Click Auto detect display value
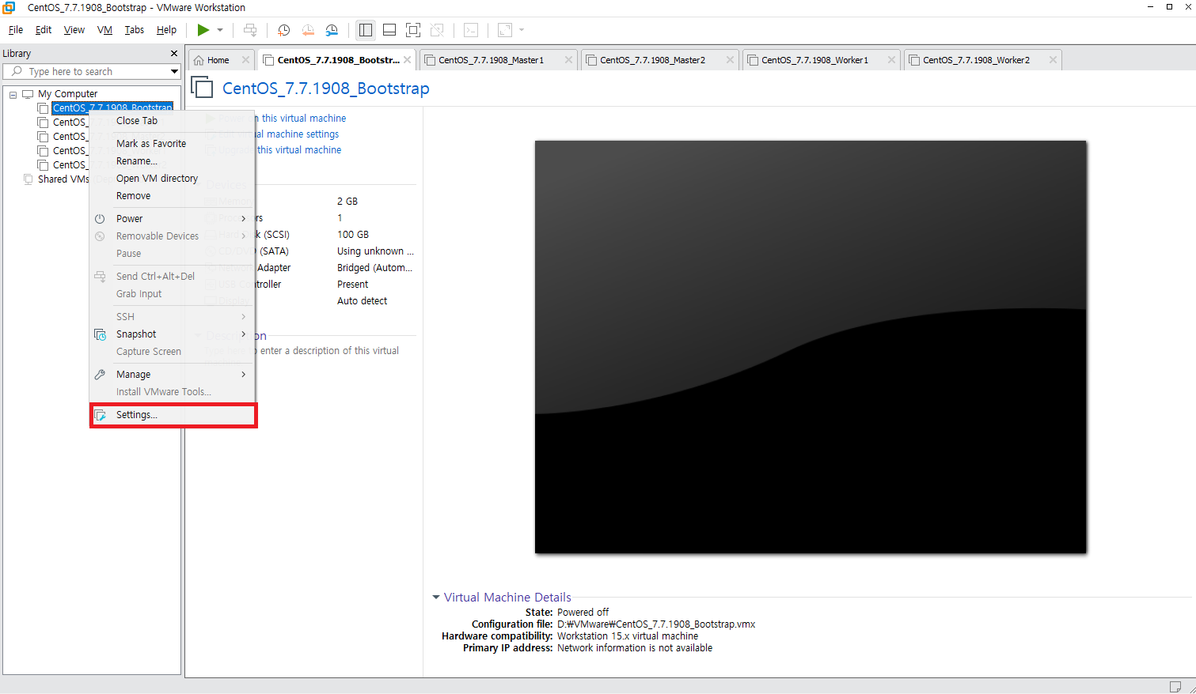The height and width of the screenshot is (694, 1196). coord(363,301)
